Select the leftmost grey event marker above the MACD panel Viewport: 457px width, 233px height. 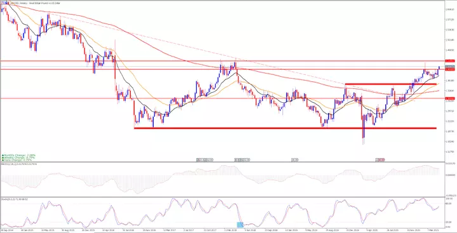(x=204, y=160)
